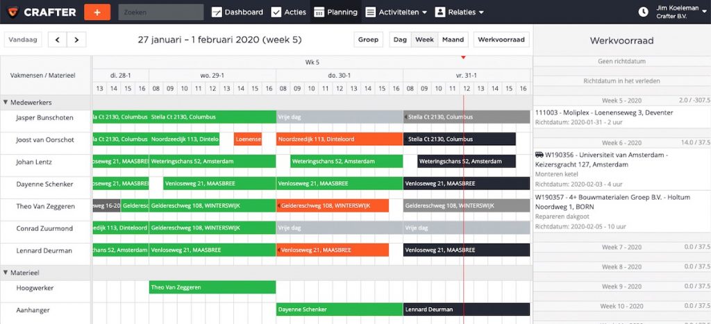Select employee Jasper Bunschoten row label
This screenshot has height=324, width=711.
44,117
